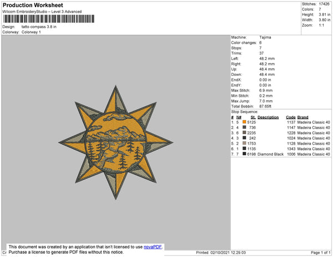Screen dimensions: 333x257
Task: Click the EndX value 0.00 in
Action: [265, 80]
